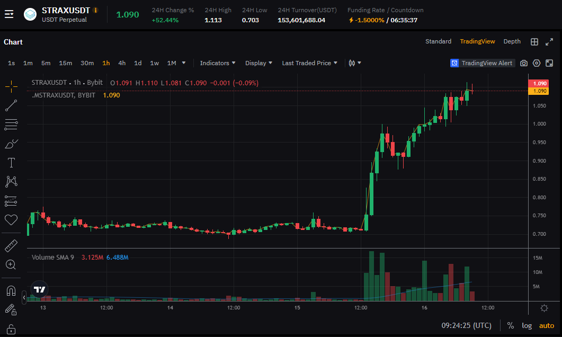This screenshot has height=337, width=562.
Task: Click the Volume SMA 9 legend
Action: [x=52, y=257]
